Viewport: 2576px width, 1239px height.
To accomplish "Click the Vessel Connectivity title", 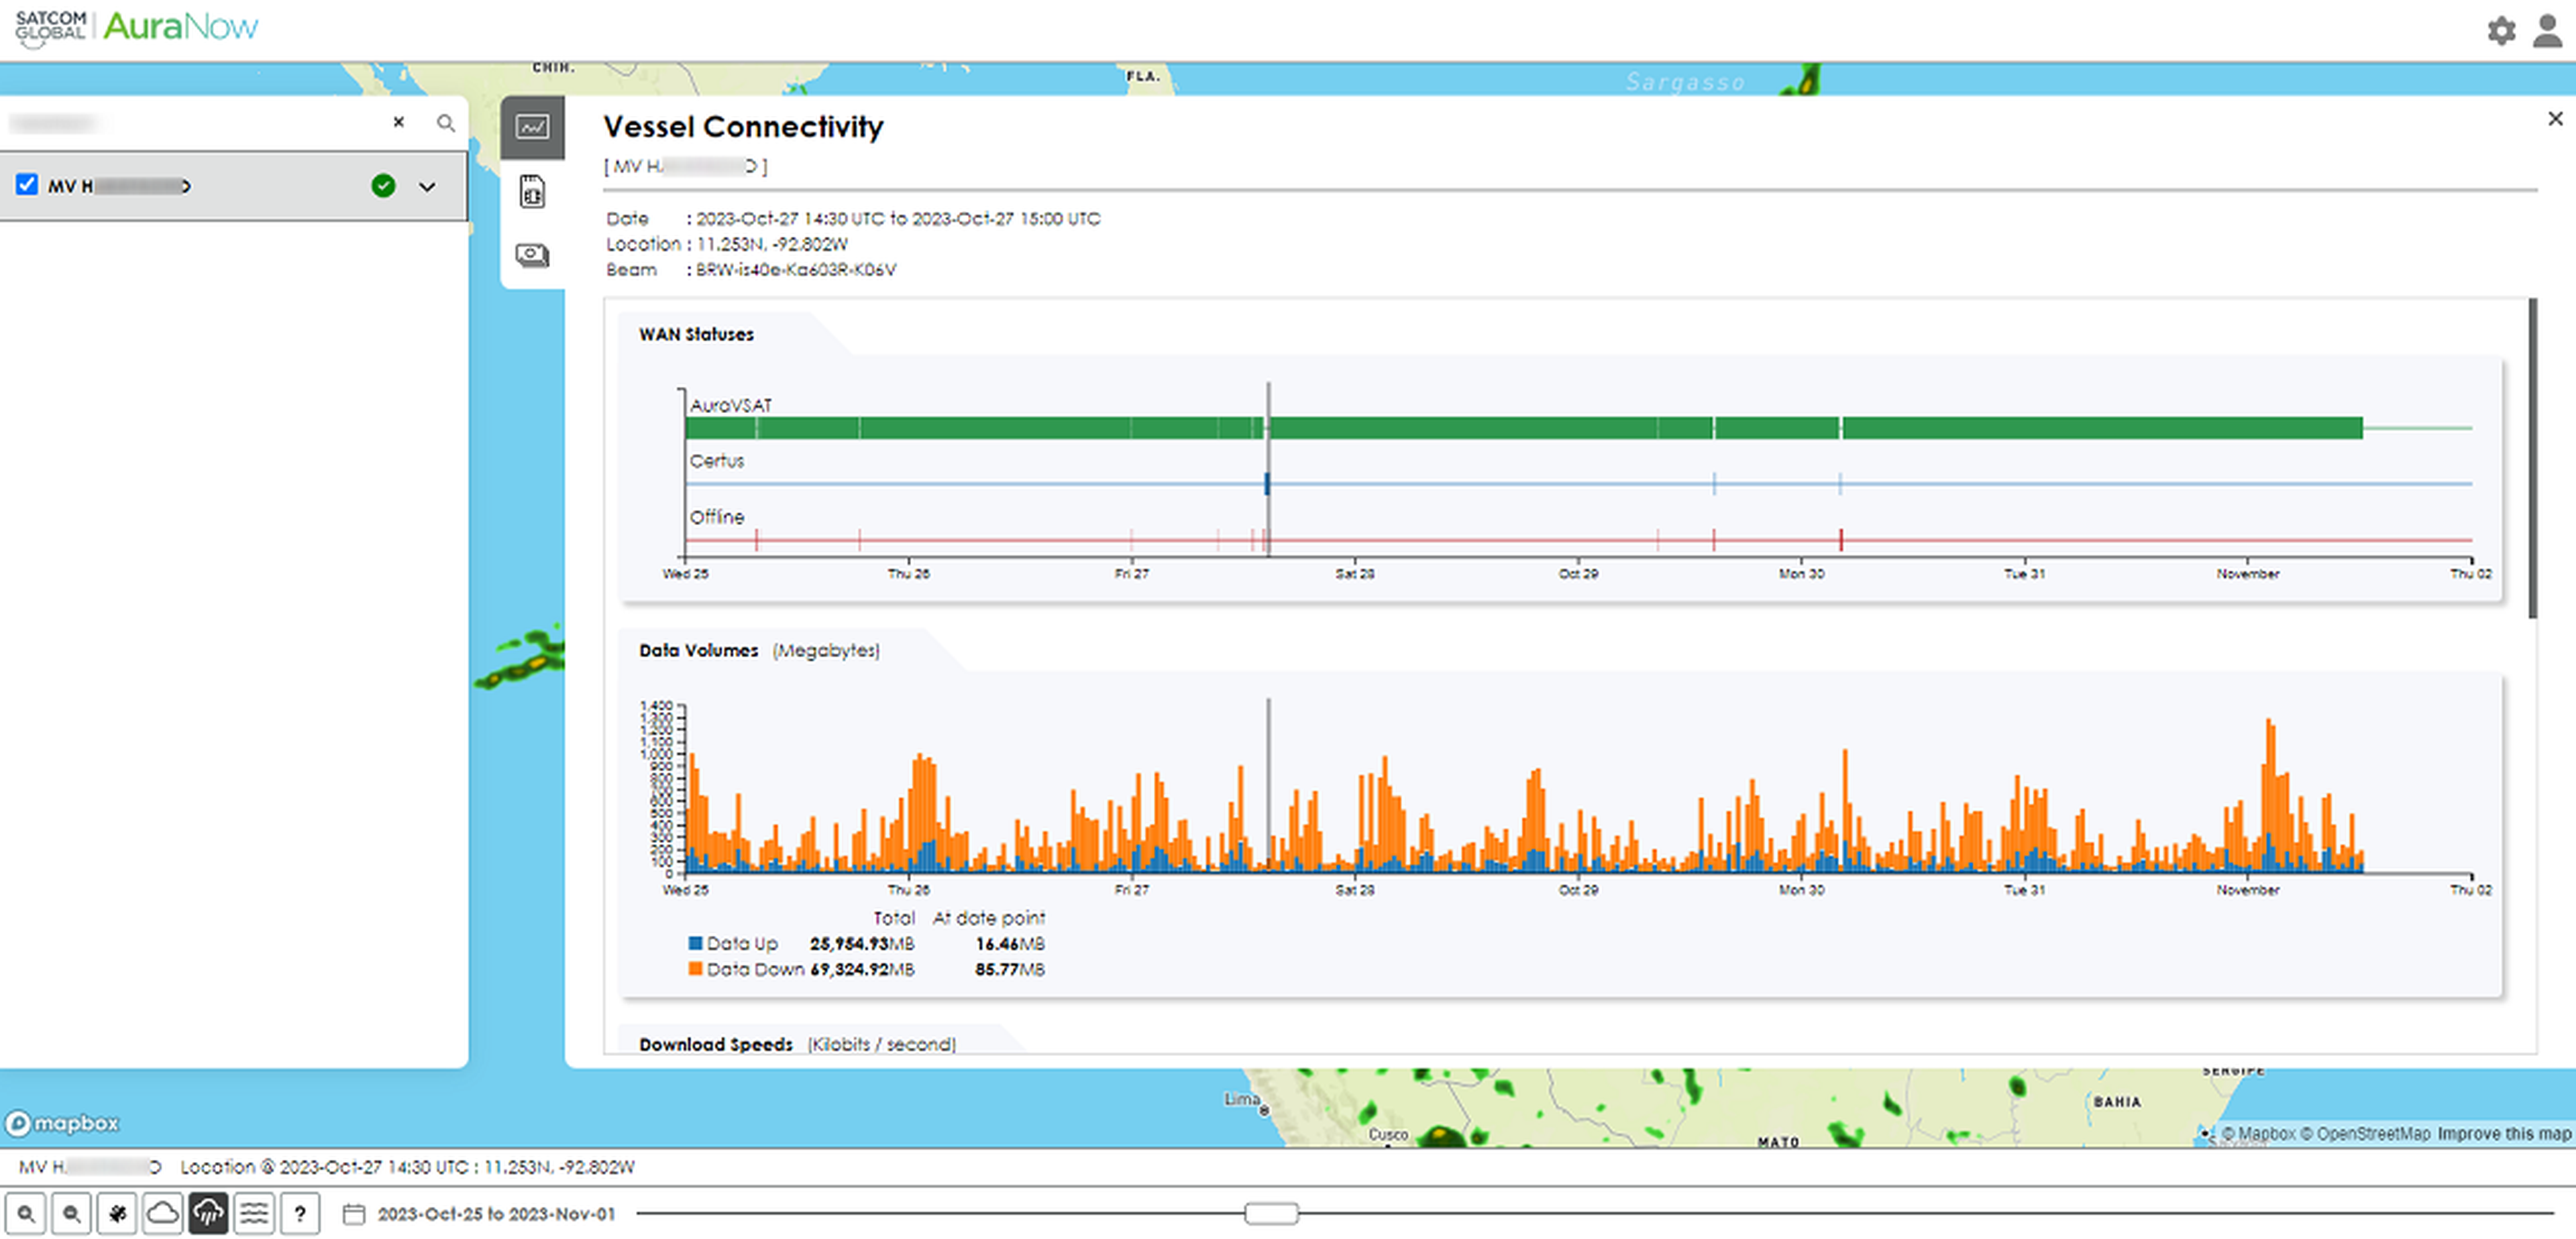I will click(743, 127).
